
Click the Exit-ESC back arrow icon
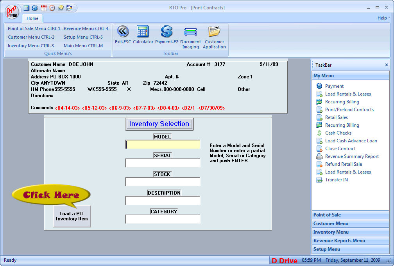pos(123,32)
